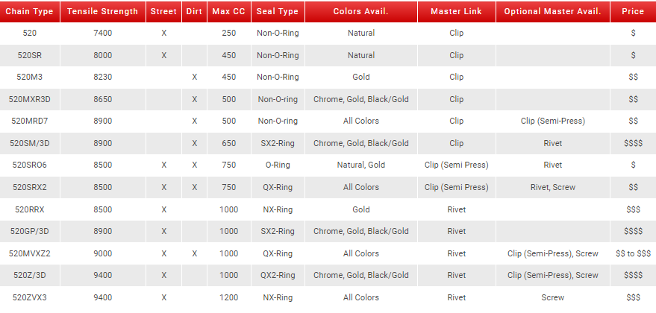Select the Price column header
This screenshot has height=313, width=656.
[632, 12]
